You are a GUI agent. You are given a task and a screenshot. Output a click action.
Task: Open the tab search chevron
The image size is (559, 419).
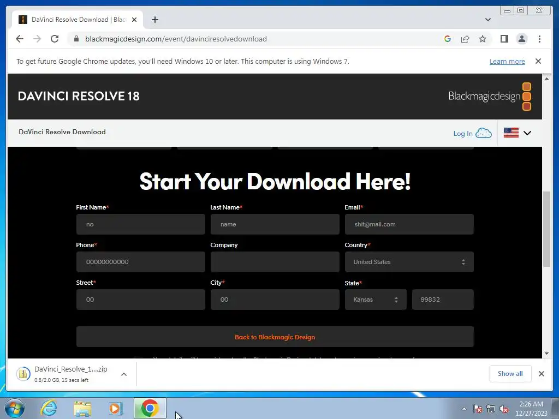point(488,20)
